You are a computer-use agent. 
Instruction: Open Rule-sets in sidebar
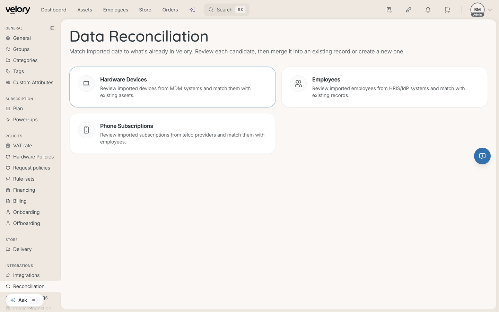coord(30,179)
